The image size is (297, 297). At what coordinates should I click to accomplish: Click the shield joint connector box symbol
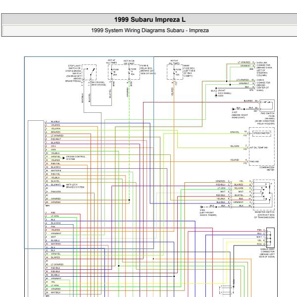coord(270,237)
